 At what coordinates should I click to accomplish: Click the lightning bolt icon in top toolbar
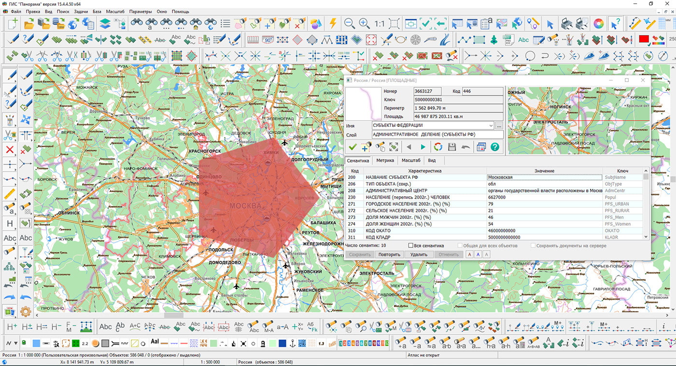coord(333,24)
